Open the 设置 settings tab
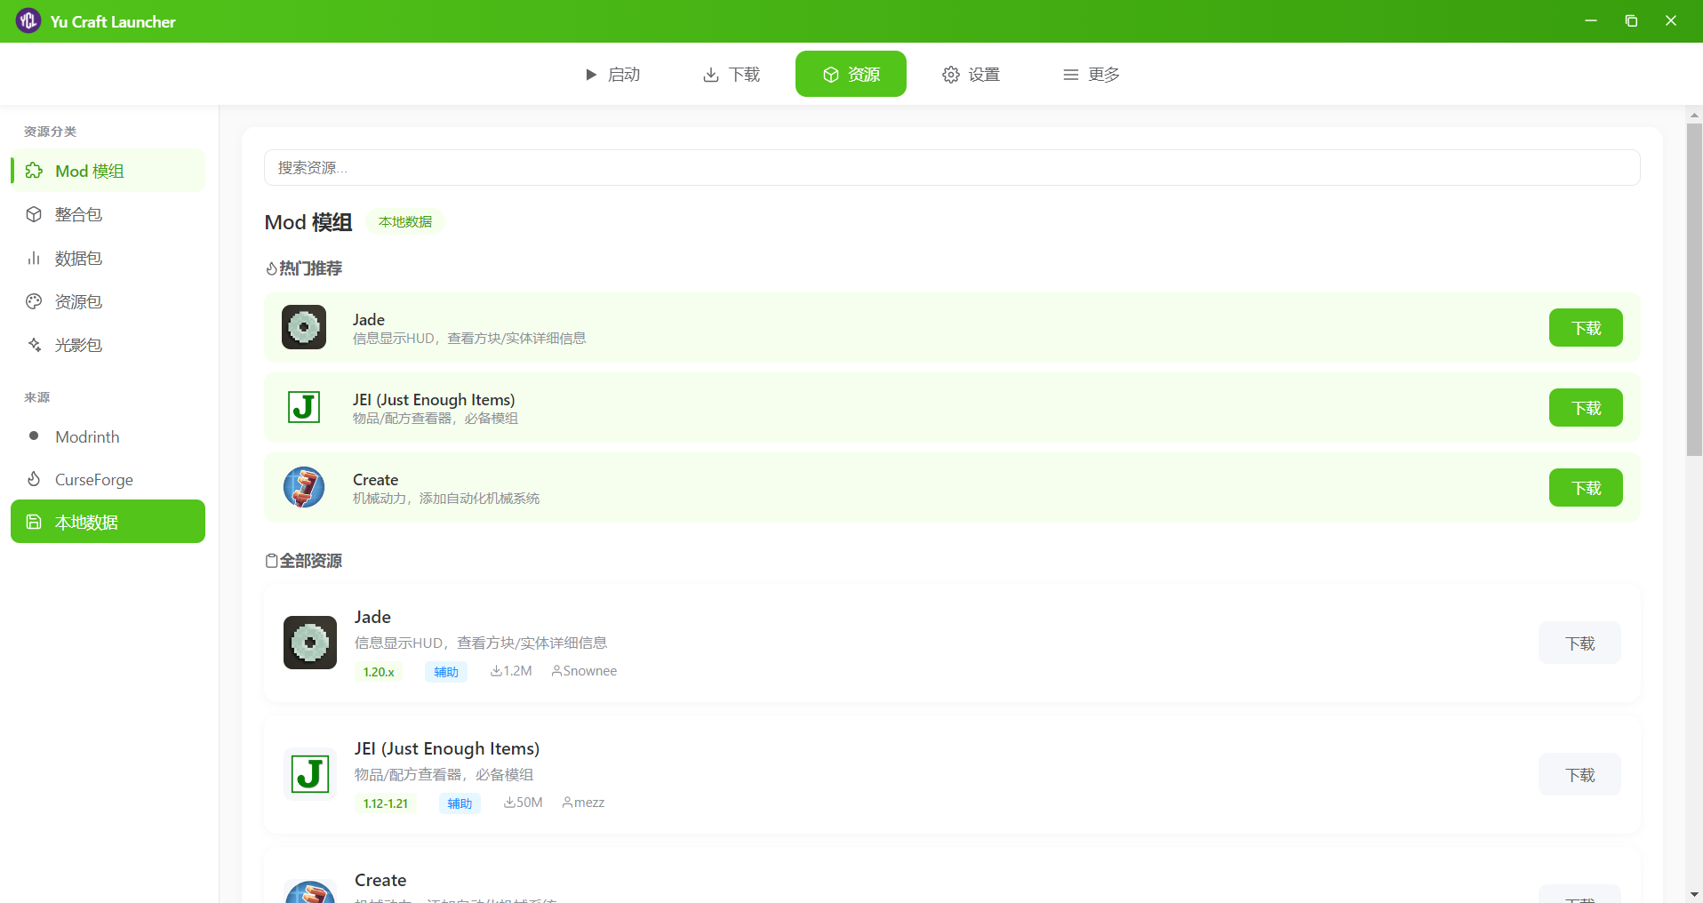This screenshot has height=903, width=1703. (971, 74)
